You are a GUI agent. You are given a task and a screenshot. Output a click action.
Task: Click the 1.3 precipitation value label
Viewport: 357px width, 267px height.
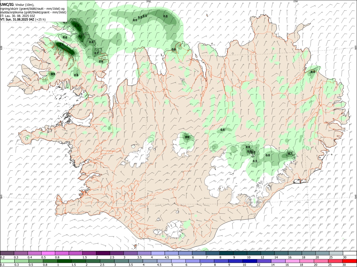[77, 26]
